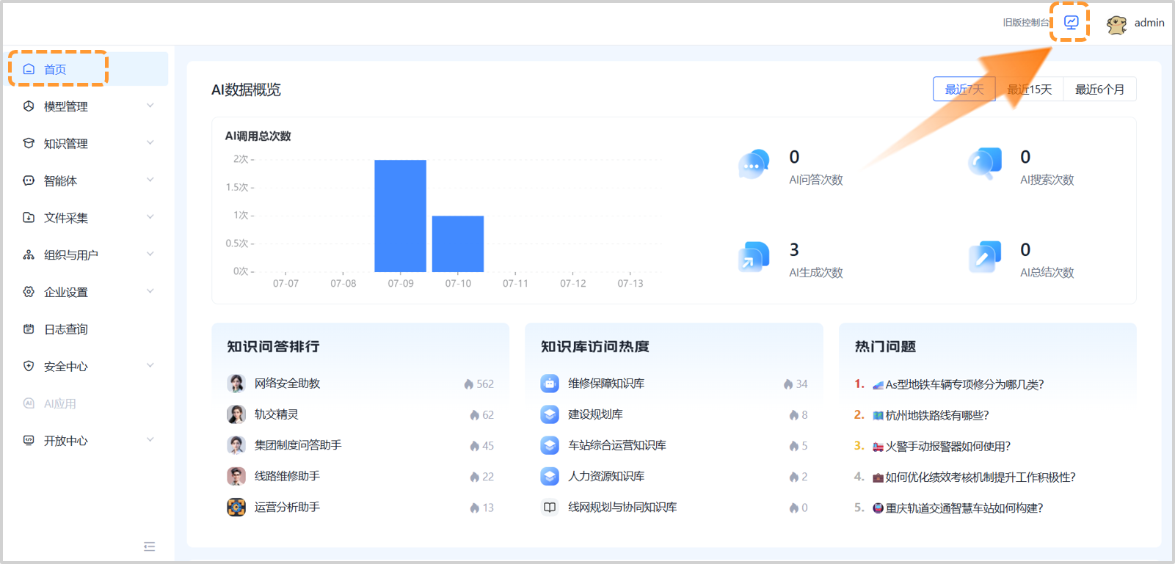This screenshot has height=564, width=1175.
Task: Click the 维修保障知识库 robot icon
Action: click(550, 384)
